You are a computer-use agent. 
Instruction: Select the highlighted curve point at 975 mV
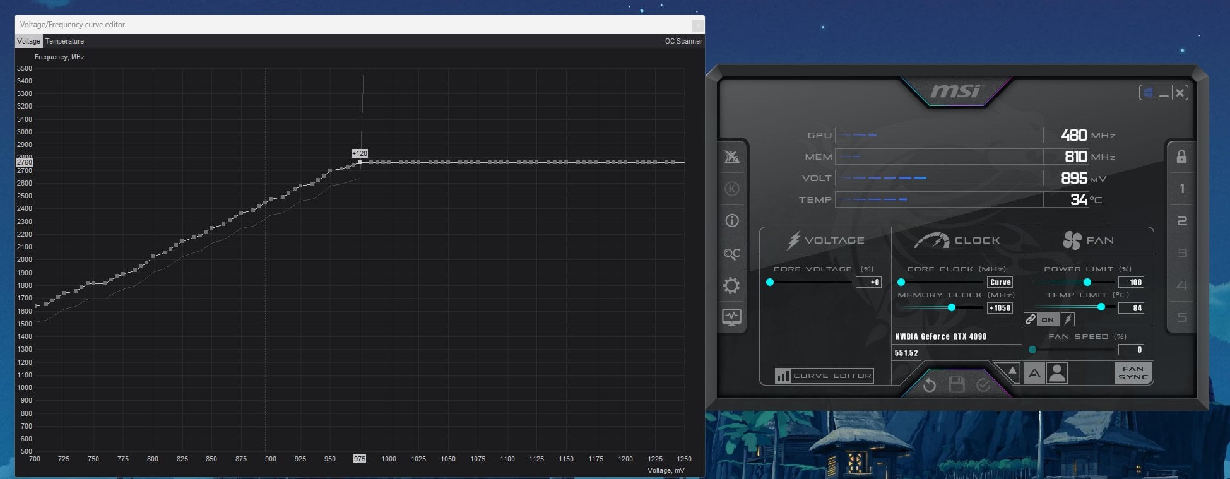tap(360, 162)
